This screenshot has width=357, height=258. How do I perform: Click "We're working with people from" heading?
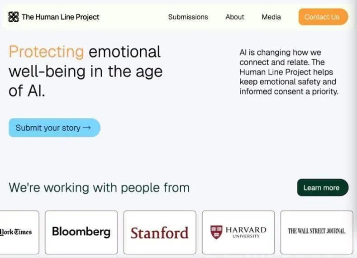(x=99, y=187)
